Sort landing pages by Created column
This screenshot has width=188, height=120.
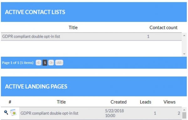[118, 102]
